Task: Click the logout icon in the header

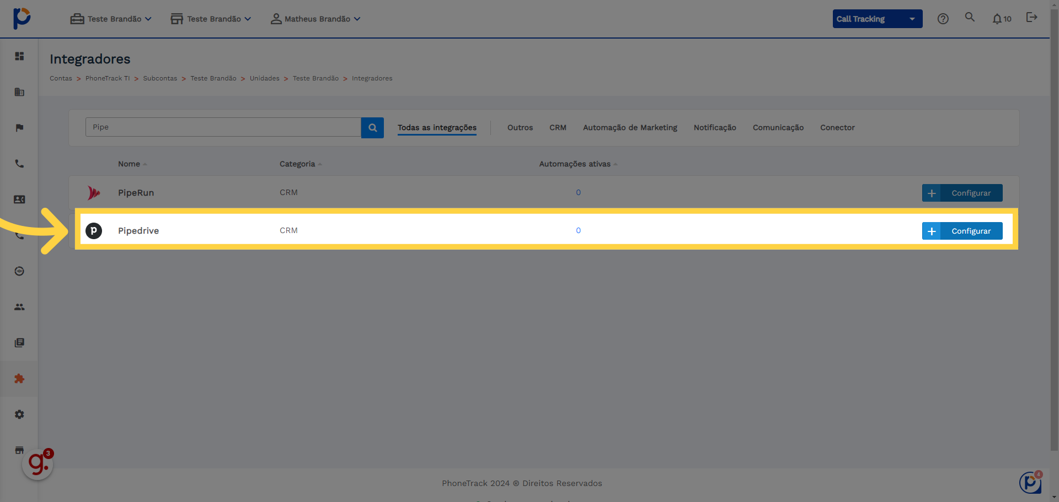Action: pyautogui.click(x=1031, y=18)
